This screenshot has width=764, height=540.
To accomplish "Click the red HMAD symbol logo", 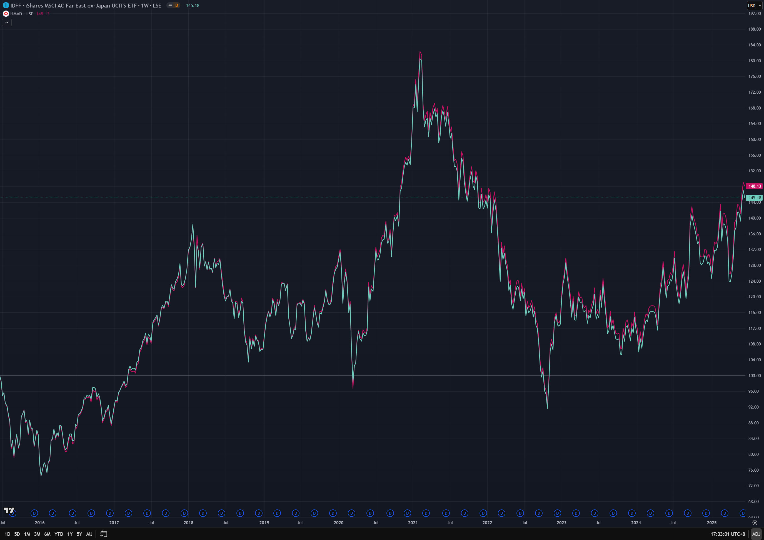I will (x=6, y=14).
